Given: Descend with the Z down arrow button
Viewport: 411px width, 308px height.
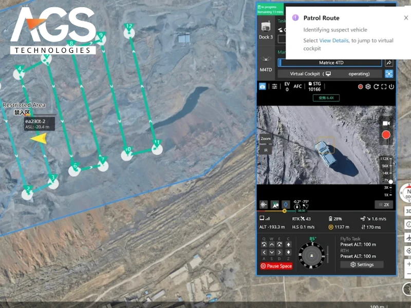Looking at the screenshot, I should click(288, 253).
